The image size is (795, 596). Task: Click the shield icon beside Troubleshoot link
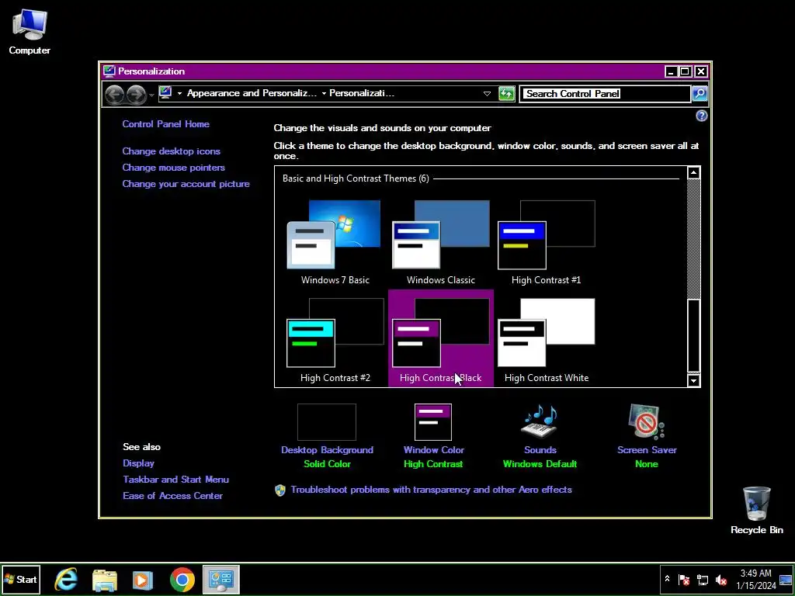280,490
